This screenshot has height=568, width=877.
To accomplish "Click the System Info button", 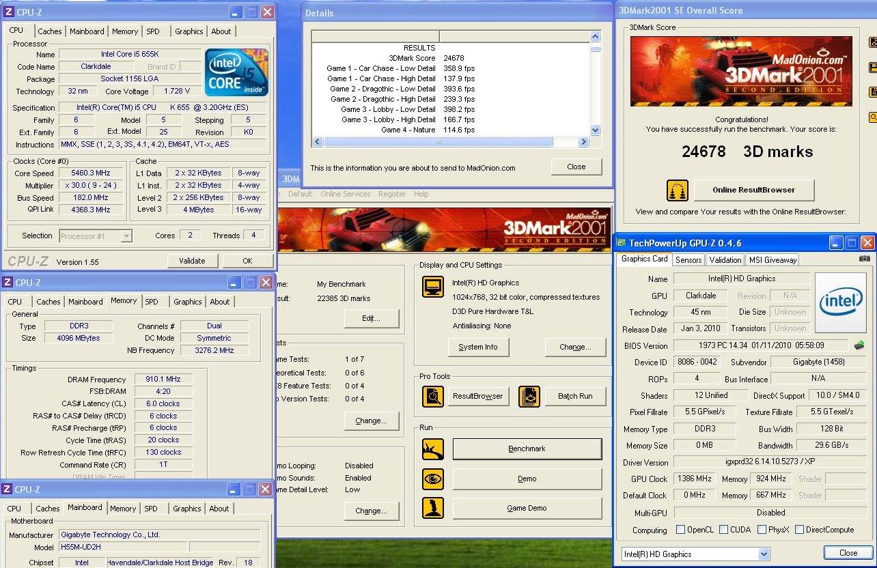I will coord(478,347).
